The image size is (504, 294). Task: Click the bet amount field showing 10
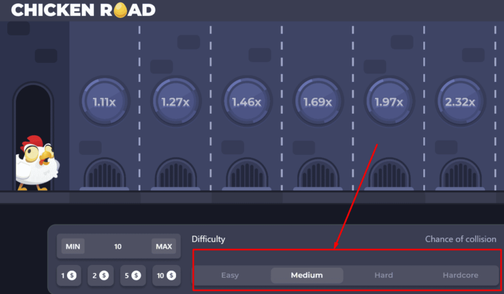pyautogui.click(x=118, y=247)
